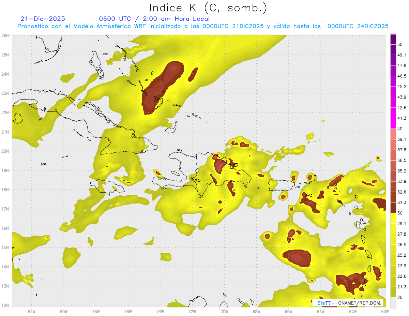Click latitude label "12N"
This screenshot has height=316, width=409.
point(5,305)
